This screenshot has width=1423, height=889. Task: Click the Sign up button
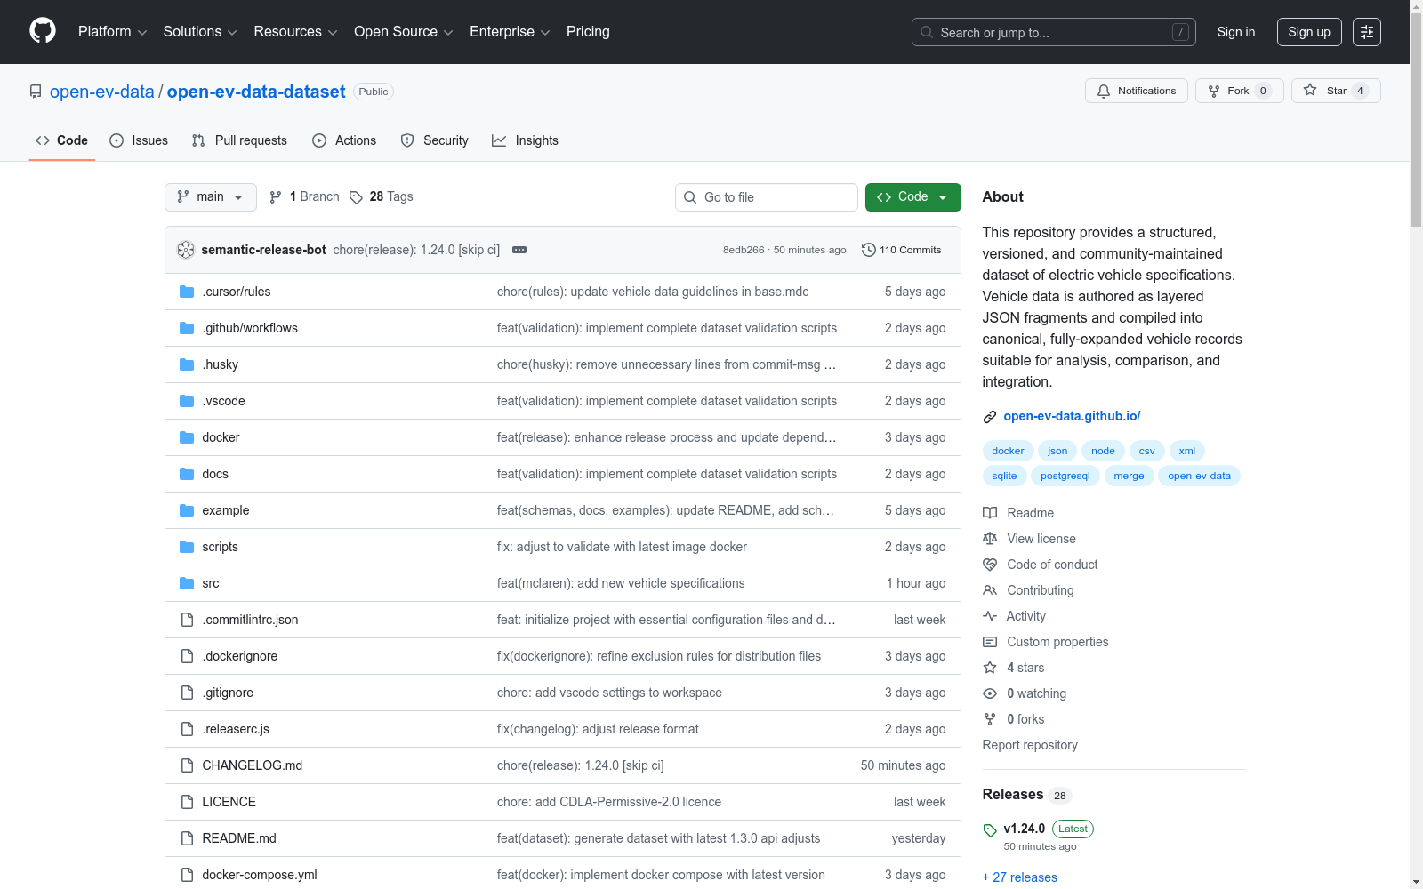pos(1309,32)
